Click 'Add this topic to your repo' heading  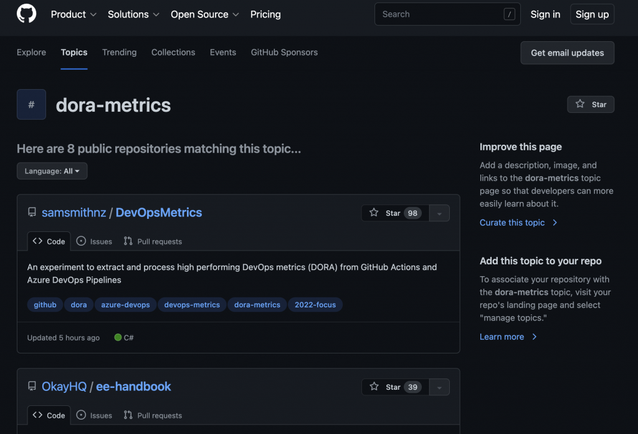540,261
